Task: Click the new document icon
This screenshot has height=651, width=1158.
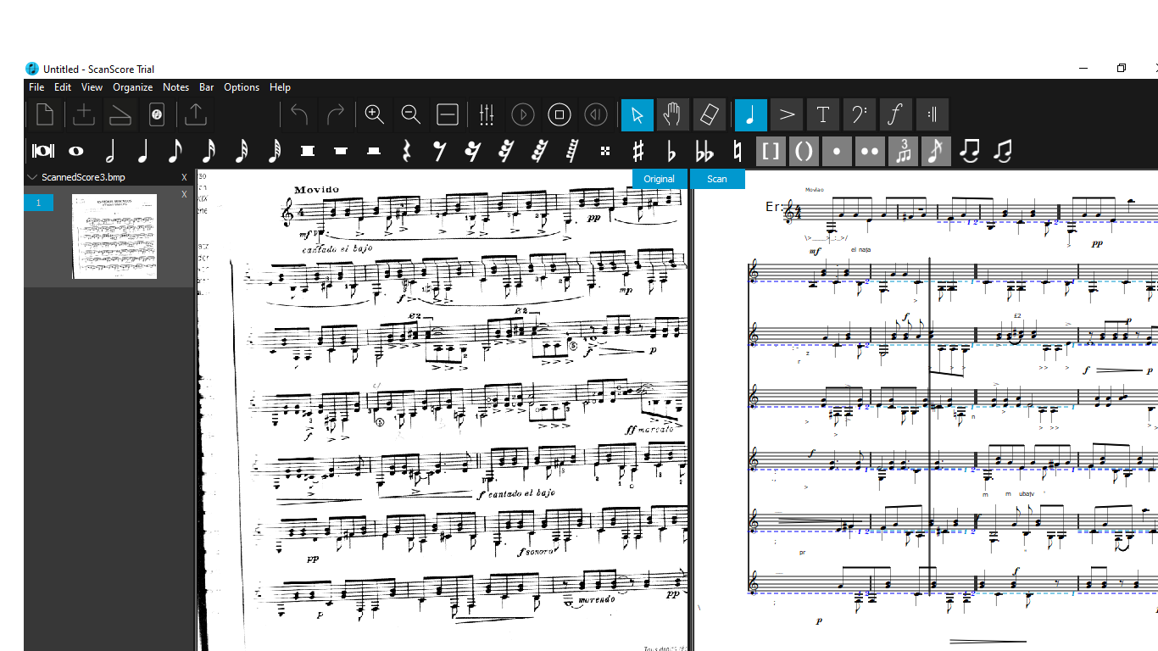Action: [x=44, y=114]
